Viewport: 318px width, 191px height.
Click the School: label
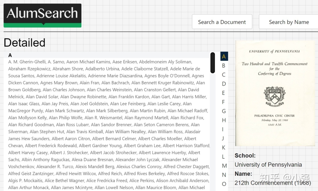pyautogui.click(x=245, y=155)
